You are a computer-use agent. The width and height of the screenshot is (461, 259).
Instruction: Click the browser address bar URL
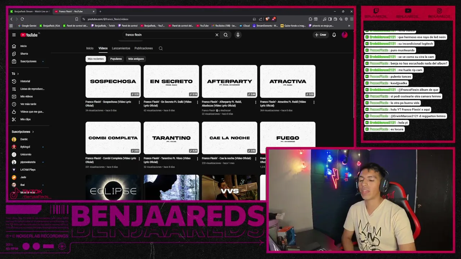pyautogui.click(x=108, y=19)
